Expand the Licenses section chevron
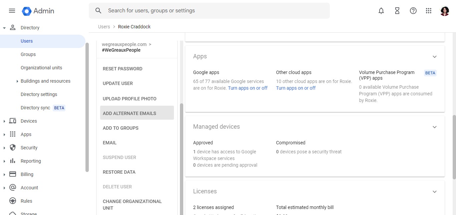This screenshot has height=215, width=456. [435, 192]
